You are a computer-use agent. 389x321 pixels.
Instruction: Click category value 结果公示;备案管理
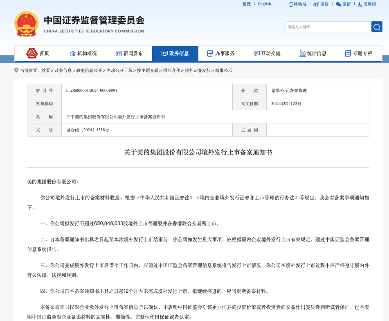[289, 91]
